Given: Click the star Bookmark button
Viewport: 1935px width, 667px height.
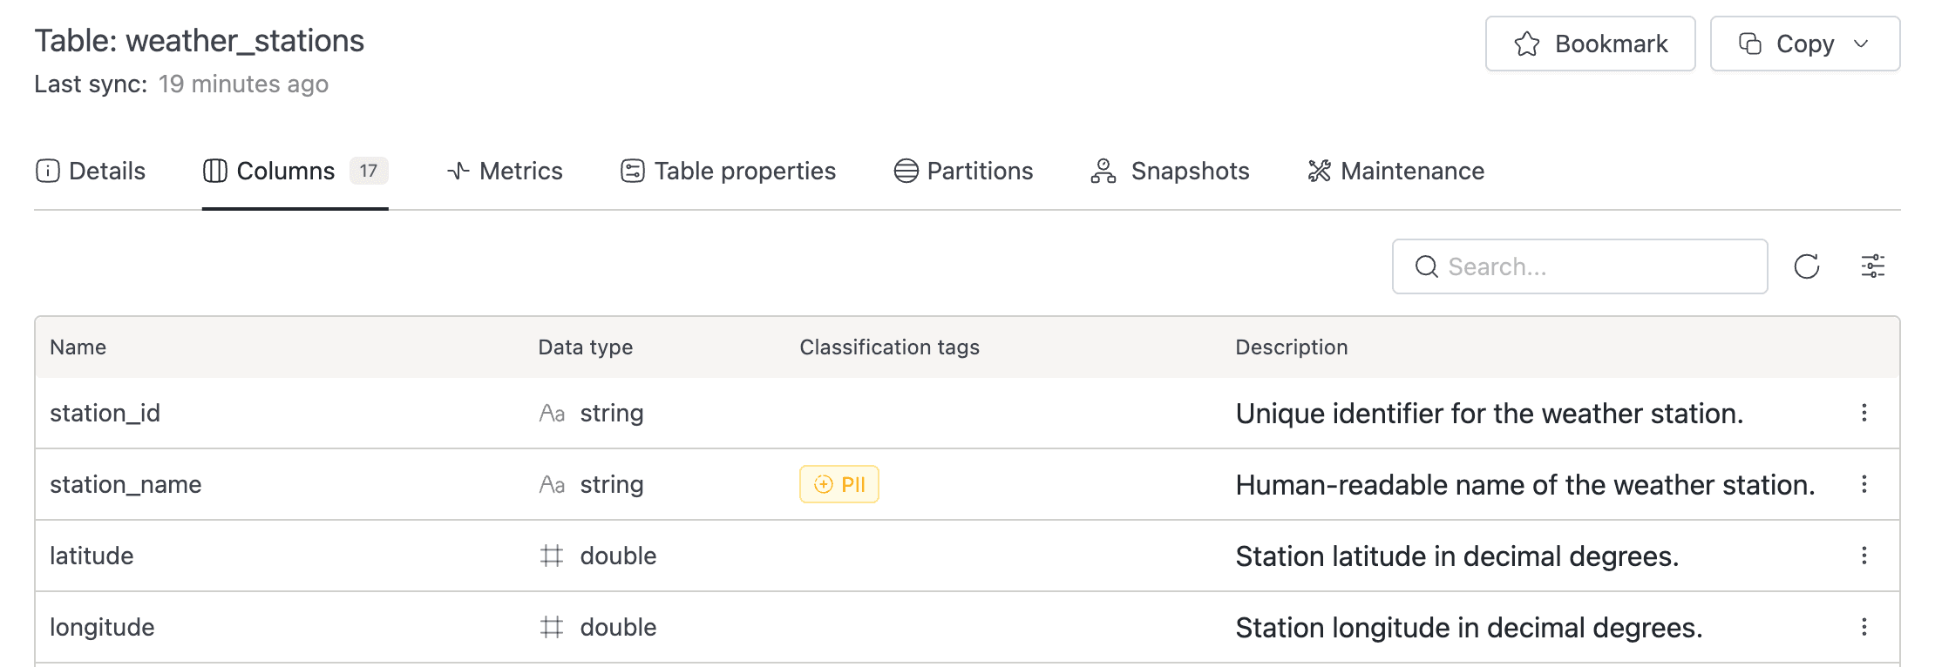Looking at the screenshot, I should [1590, 44].
